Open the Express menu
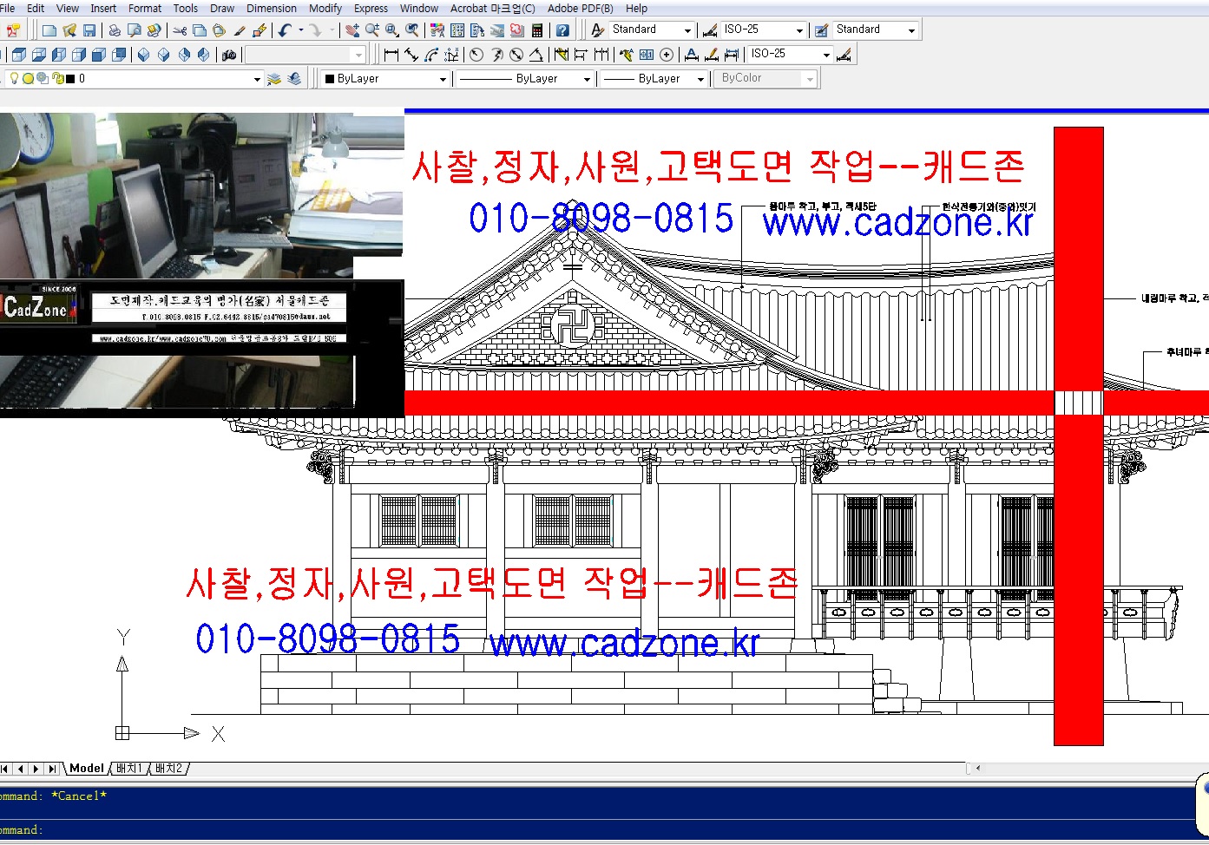Screen dimensions: 1209x845 coord(371,8)
